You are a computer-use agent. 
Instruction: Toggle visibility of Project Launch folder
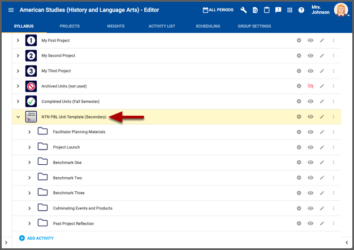click(310, 147)
